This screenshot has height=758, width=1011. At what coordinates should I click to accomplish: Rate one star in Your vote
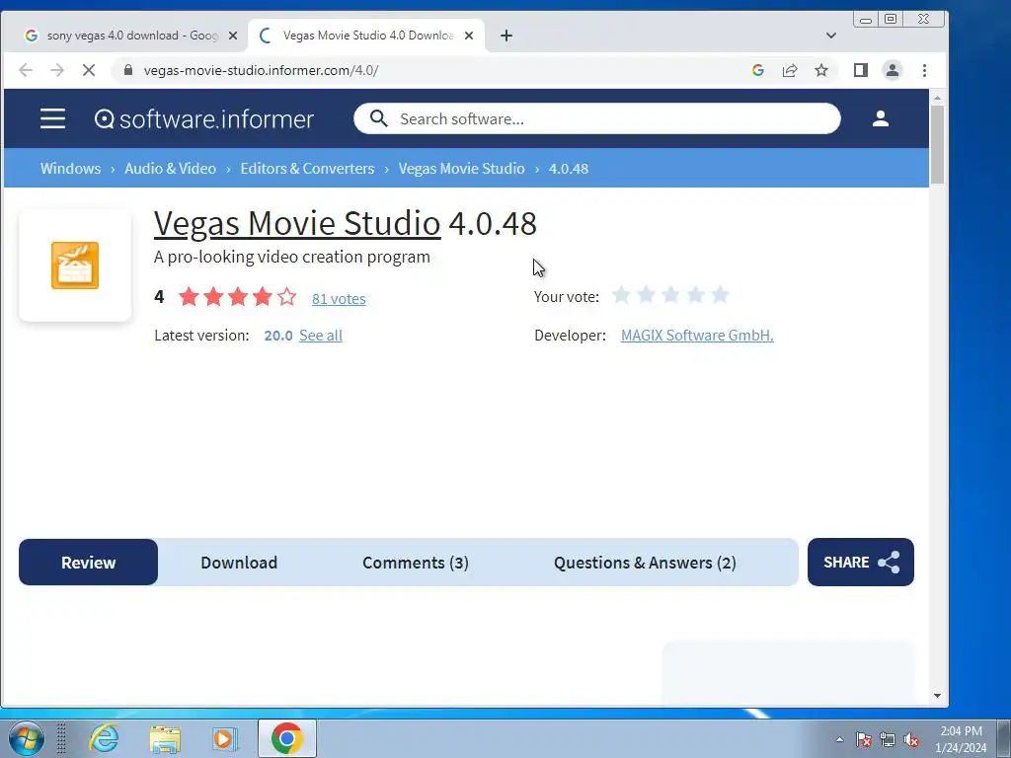621,295
